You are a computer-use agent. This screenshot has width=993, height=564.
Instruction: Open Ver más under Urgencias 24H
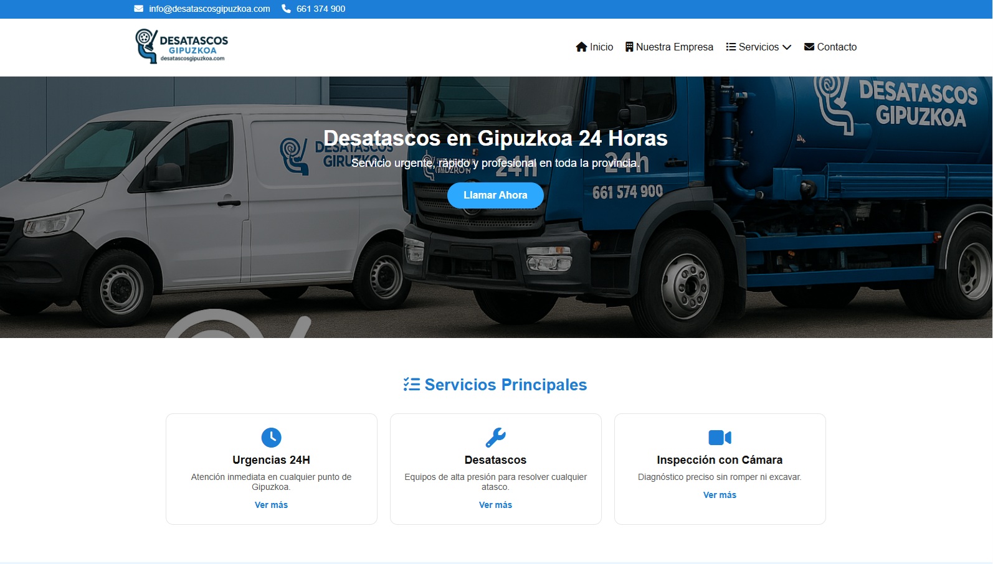click(x=272, y=505)
